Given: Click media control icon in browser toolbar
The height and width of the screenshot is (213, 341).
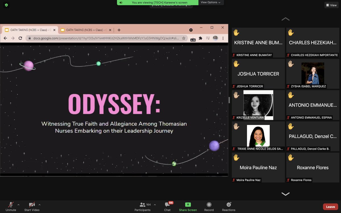Looking at the screenshot, I should 208,38.
